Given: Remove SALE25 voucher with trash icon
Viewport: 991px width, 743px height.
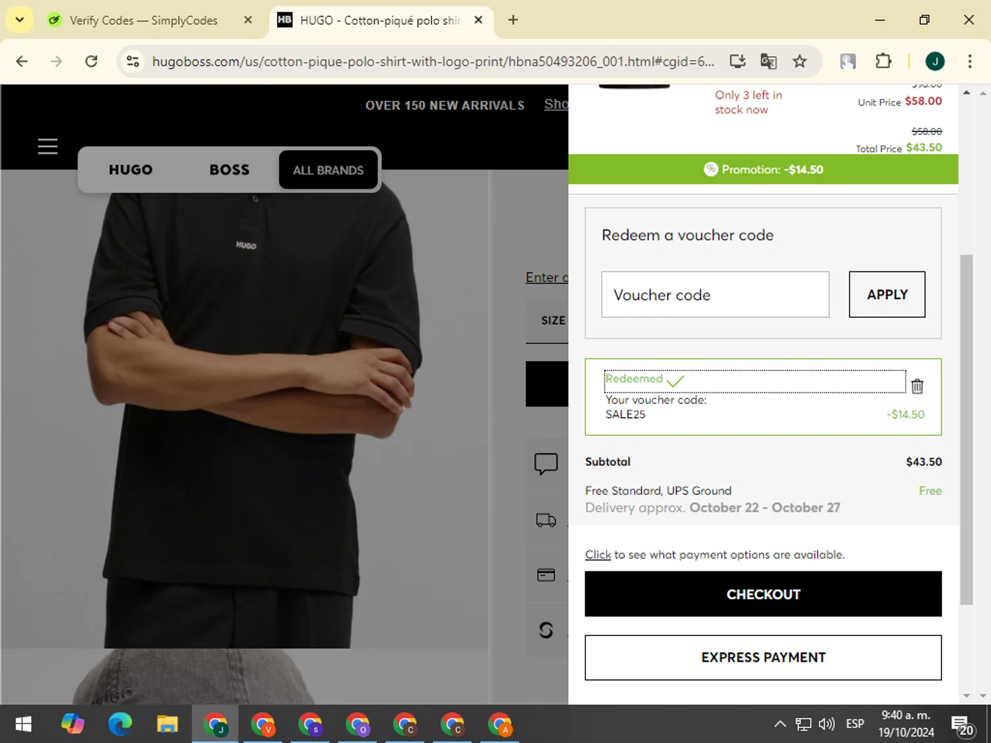Looking at the screenshot, I should 917,386.
